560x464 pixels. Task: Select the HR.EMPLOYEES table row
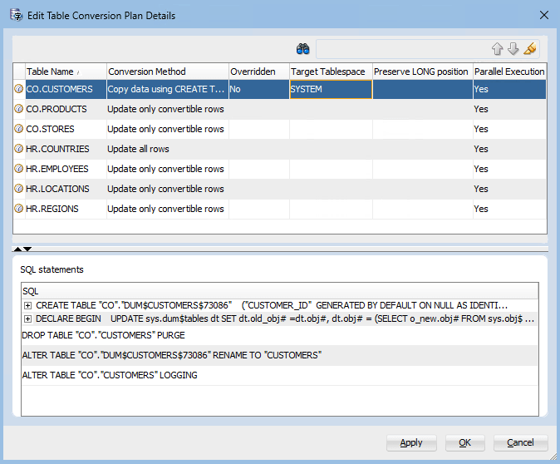click(280, 169)
